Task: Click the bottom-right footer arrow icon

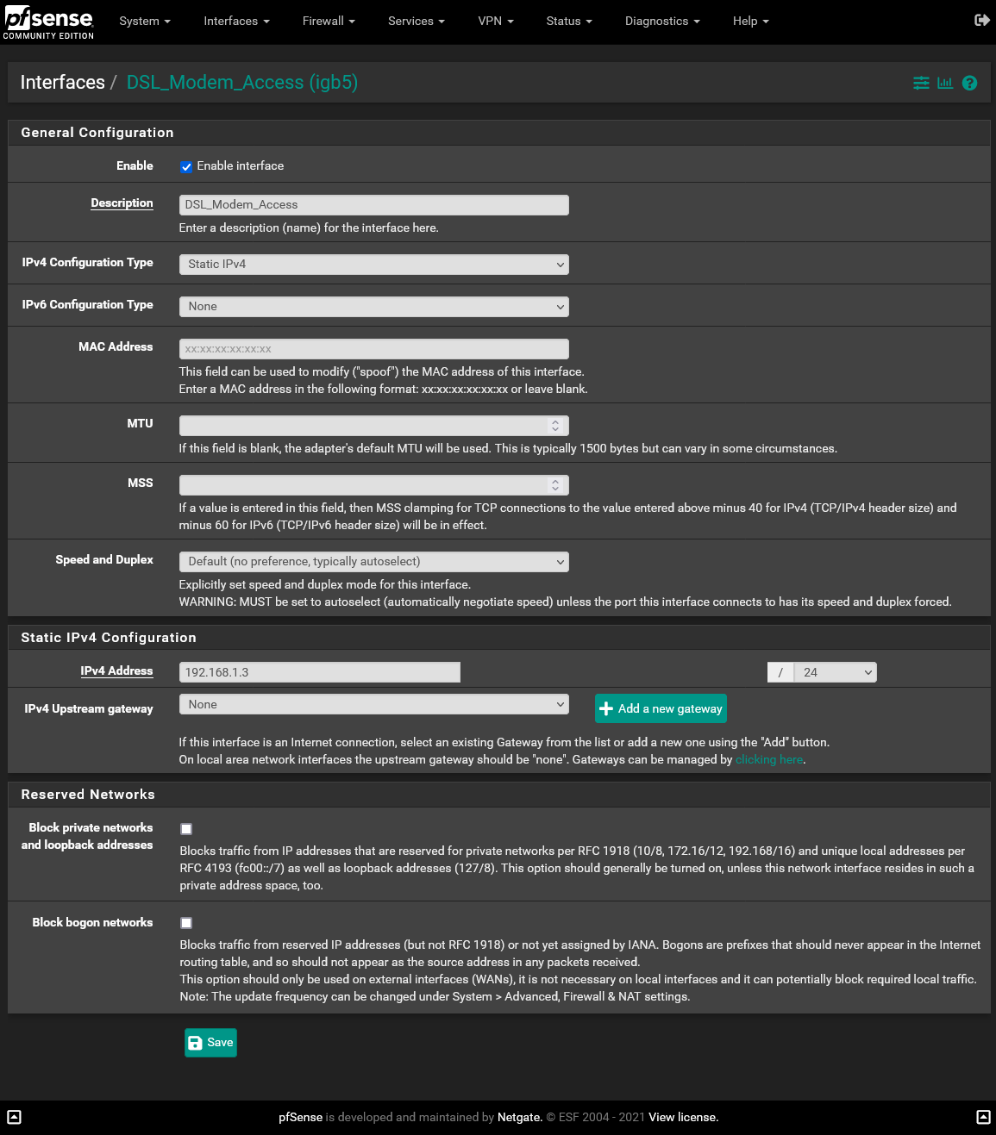Action: pyautogui.click(x=982, y=1117)
